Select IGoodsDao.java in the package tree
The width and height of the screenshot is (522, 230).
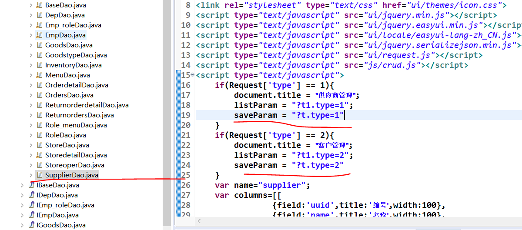click(x=61, y=225)
